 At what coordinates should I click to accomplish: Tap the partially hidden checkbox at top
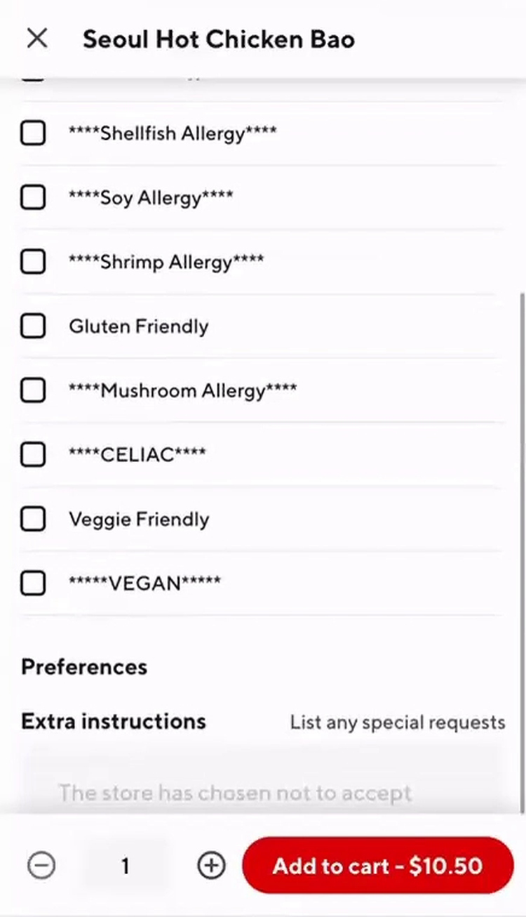(x=33, y=79)
